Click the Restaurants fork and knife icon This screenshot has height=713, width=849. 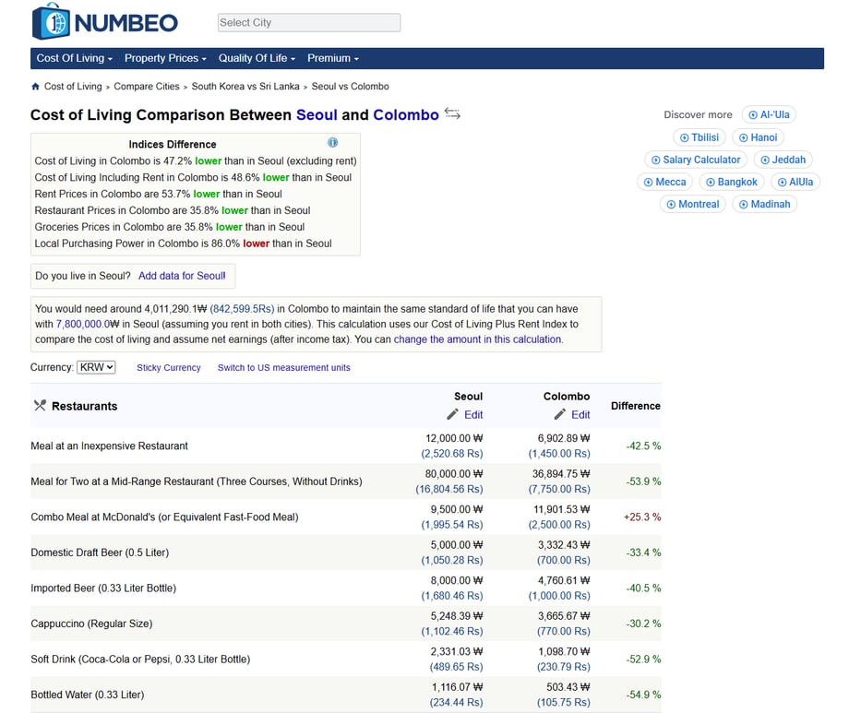tap(40, 406)
